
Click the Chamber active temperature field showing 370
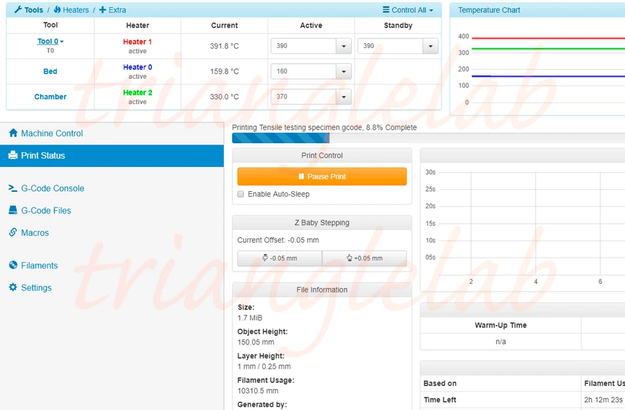(x=304, y=97)
